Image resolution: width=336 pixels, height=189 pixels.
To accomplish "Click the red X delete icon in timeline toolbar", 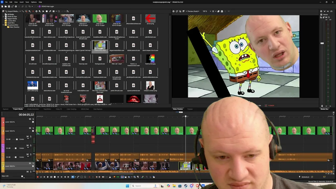I will click(x=90, y=177).
